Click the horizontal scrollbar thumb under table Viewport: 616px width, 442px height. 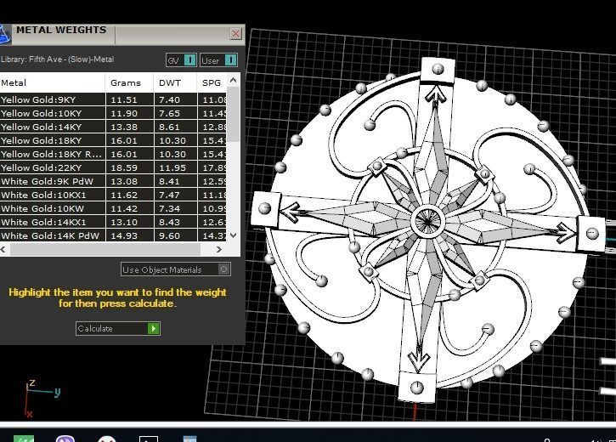pyautogui.click(x=105, y=250)
